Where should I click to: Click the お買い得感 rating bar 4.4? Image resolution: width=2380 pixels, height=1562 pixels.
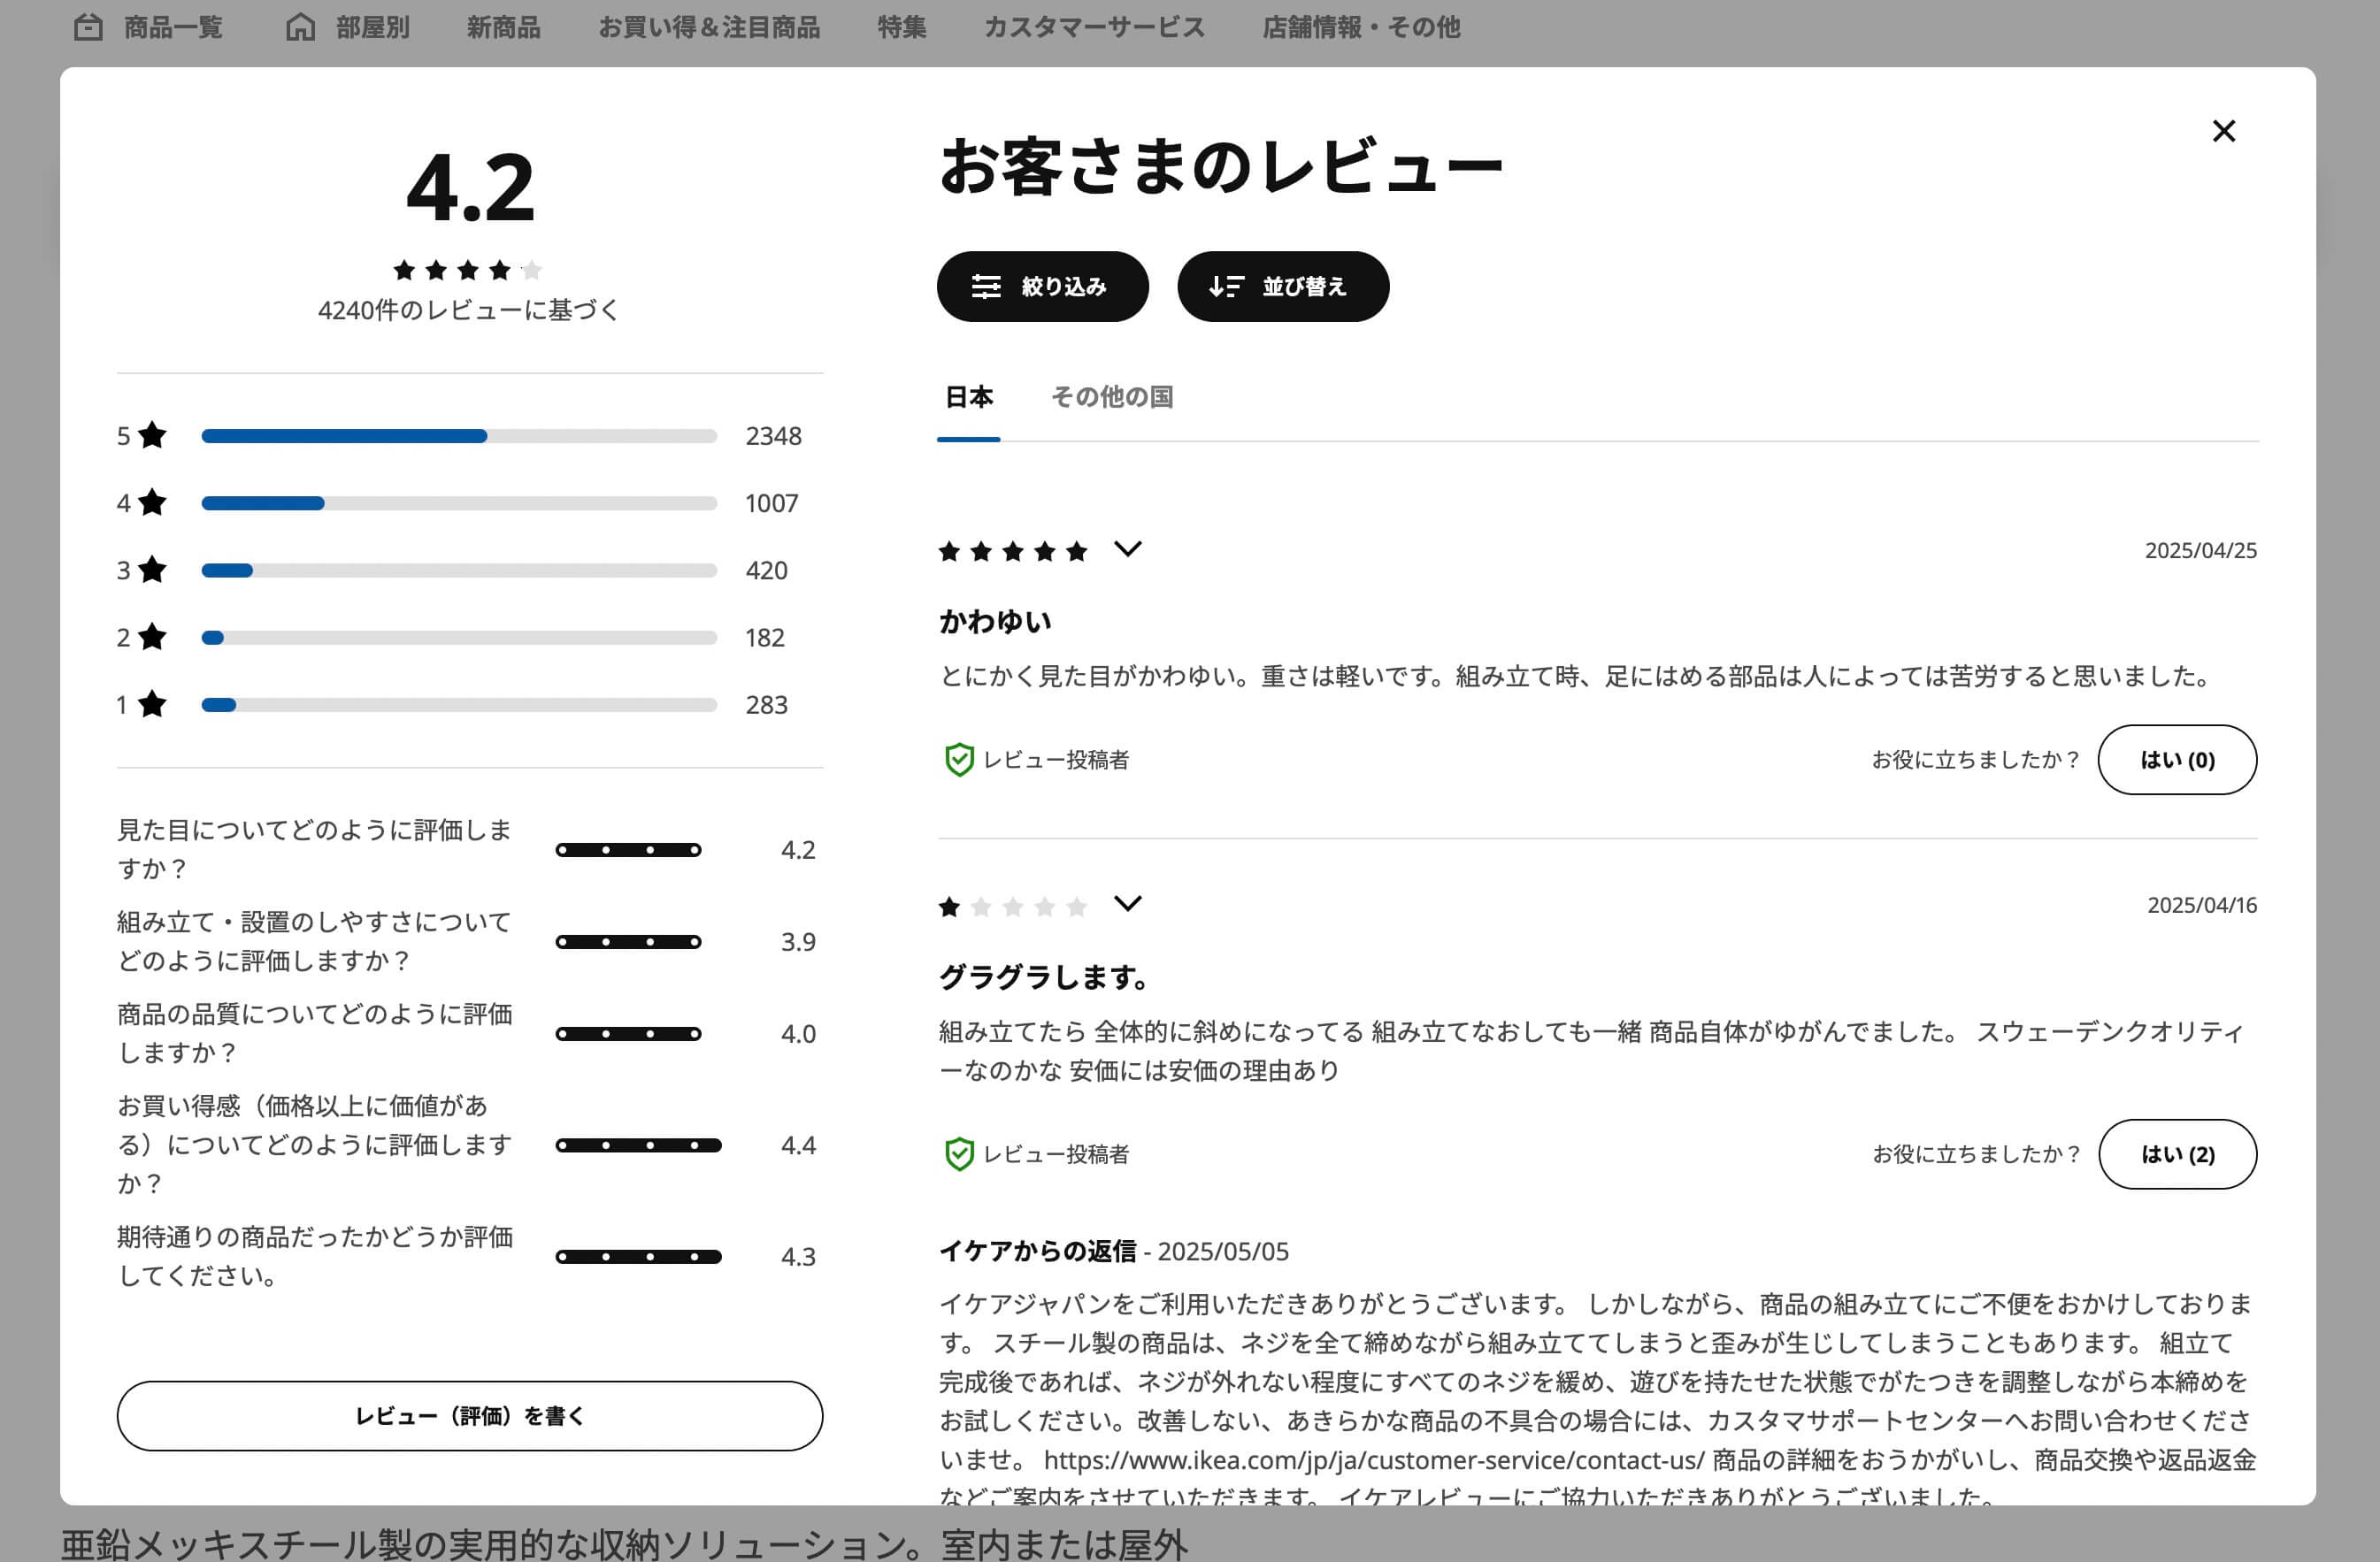coord(638,1145)
